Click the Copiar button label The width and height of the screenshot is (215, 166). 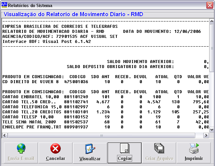(125, 159)
